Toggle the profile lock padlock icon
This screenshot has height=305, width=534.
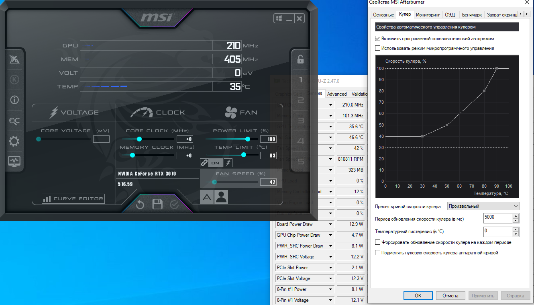300,59
